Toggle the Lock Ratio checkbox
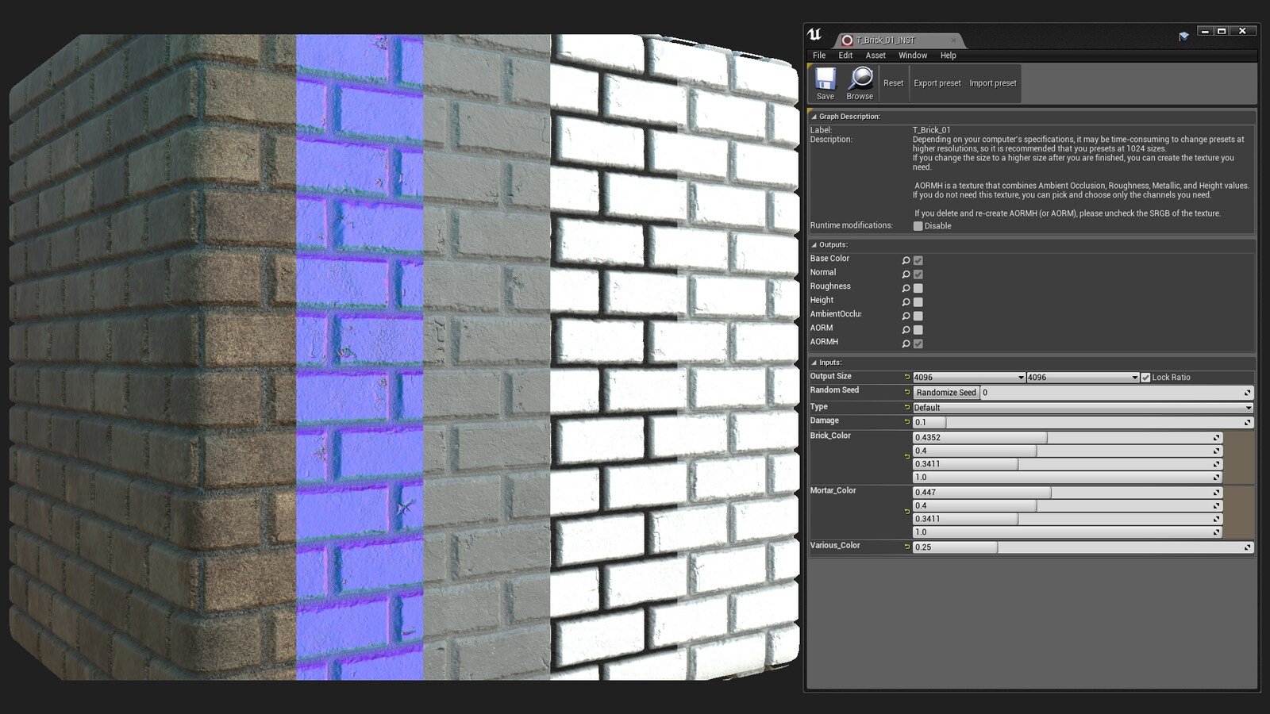This screenshot has width=1270, height=714. [1145, 378]
